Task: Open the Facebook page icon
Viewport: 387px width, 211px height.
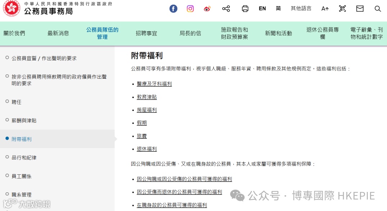Action: pos(173,8)
